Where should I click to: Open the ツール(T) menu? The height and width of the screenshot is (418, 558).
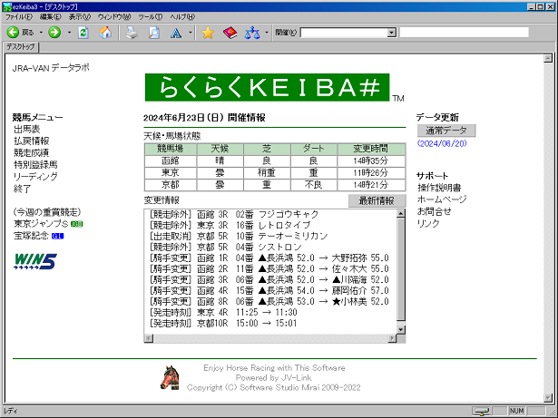coord(150,16)
